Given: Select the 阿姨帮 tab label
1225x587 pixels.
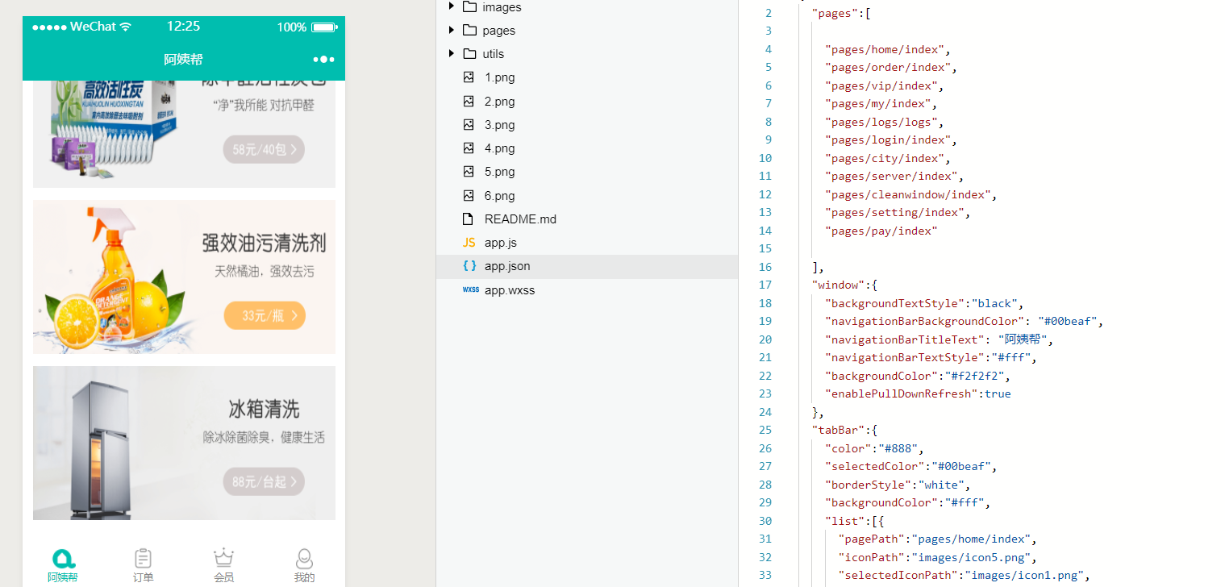Looking at the screenshot, I should coord(63,577).
